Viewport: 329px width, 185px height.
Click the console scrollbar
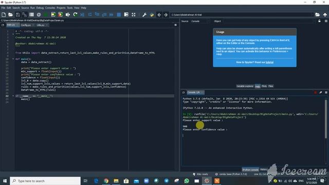click(325, 119)
